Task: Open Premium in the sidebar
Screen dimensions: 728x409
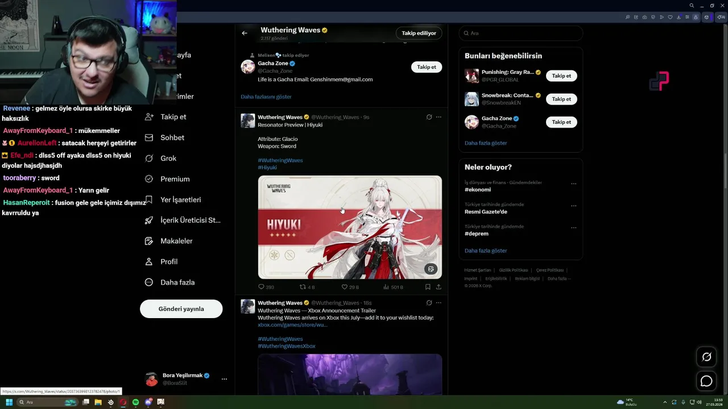Action: (x=167, y=179)
